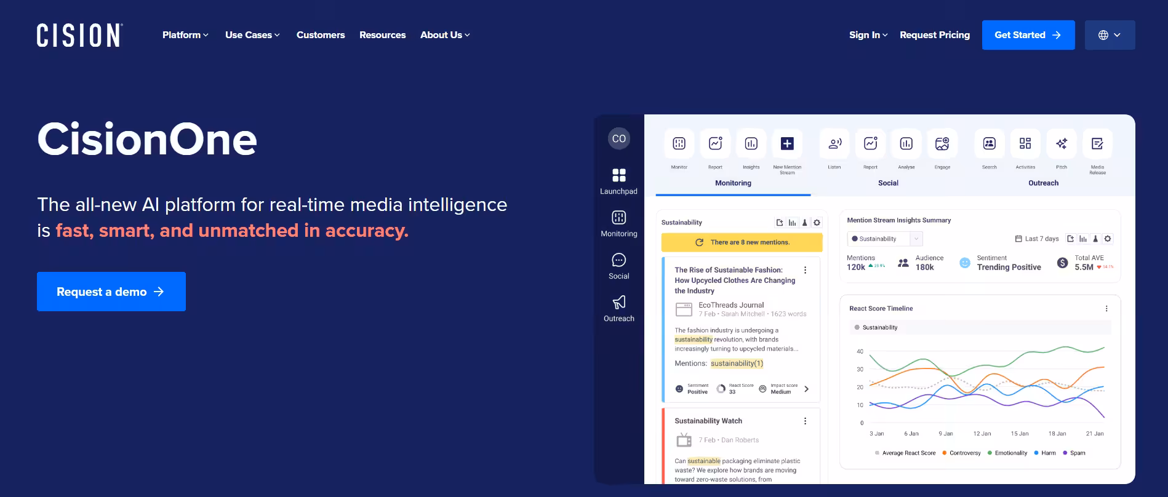This screenshot has width=1168, height=497.
Task: Click the Report icon under Monitoring
Action: click(715, 144)
